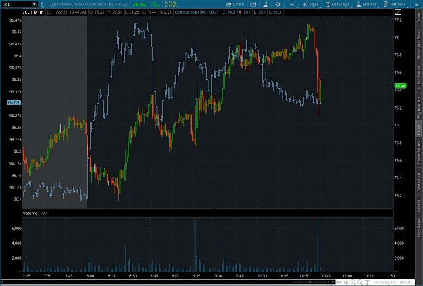Click the D: 11/22/21, 10:44 AM readout
Viewport: 423px width, 286px height.
click(x=66, y=12)
